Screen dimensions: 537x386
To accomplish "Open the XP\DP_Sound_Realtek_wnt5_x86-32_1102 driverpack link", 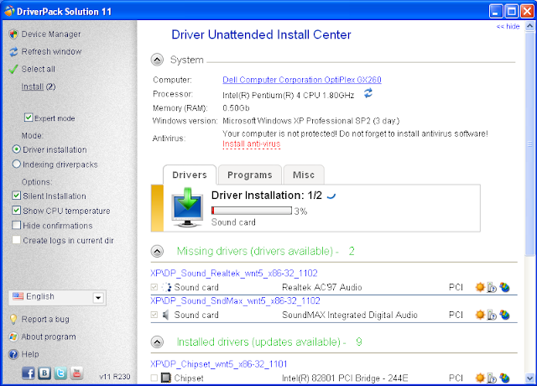I will (x=234, y=273).
